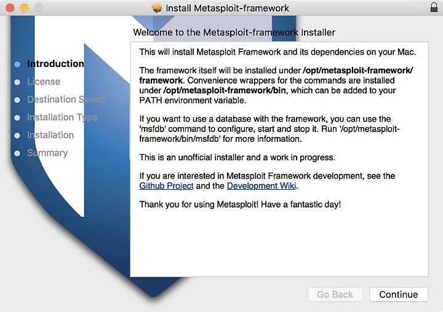
Task: Click the bold '/opt/metasploit-framework/bin' path text
Action: pos(225,90)
